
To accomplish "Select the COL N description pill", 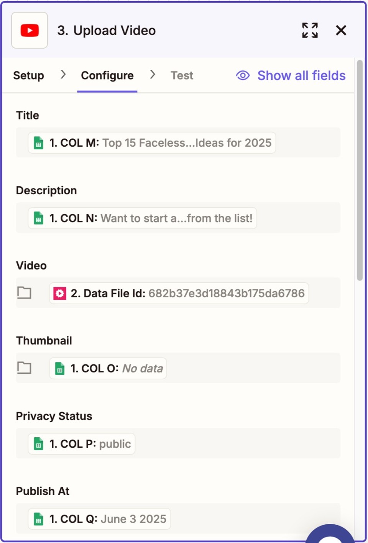I will (142, 218).
